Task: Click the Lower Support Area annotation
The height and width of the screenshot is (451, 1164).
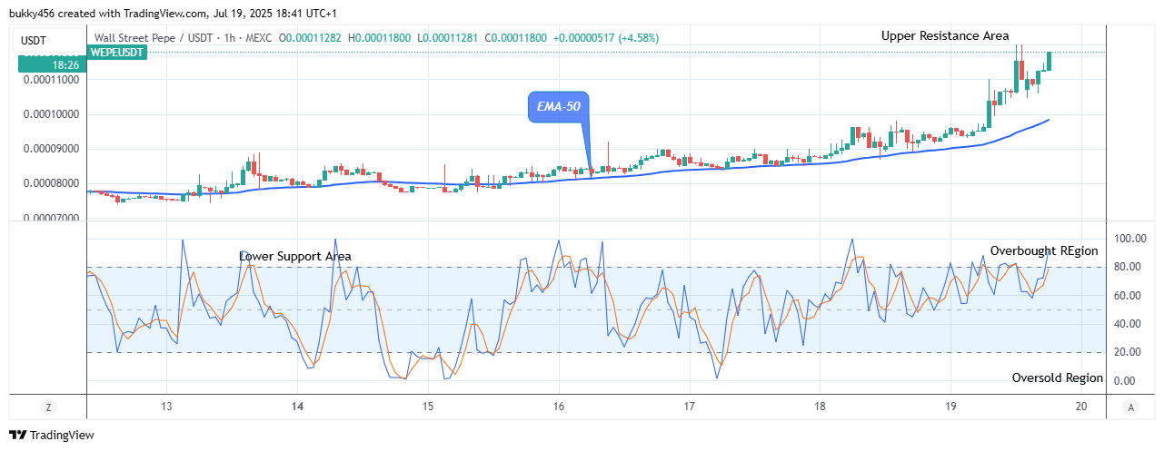Action: [295, 257]
